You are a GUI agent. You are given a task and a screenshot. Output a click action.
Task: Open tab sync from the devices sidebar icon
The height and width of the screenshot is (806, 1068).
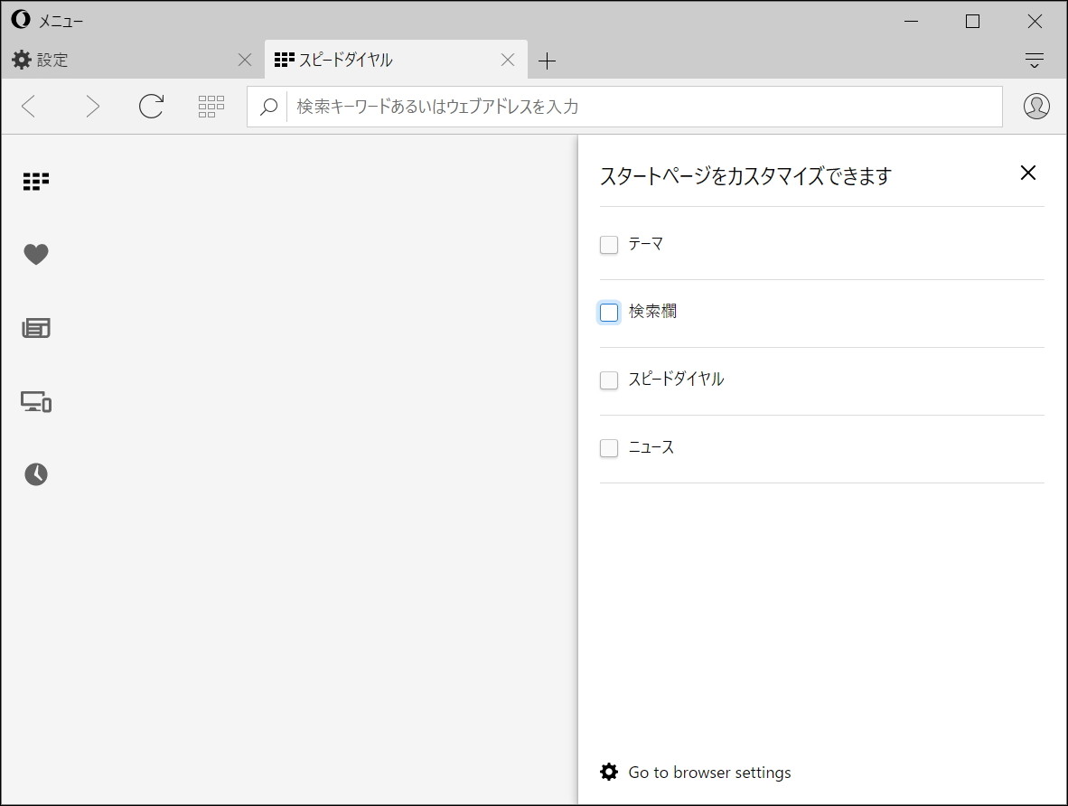35,402
